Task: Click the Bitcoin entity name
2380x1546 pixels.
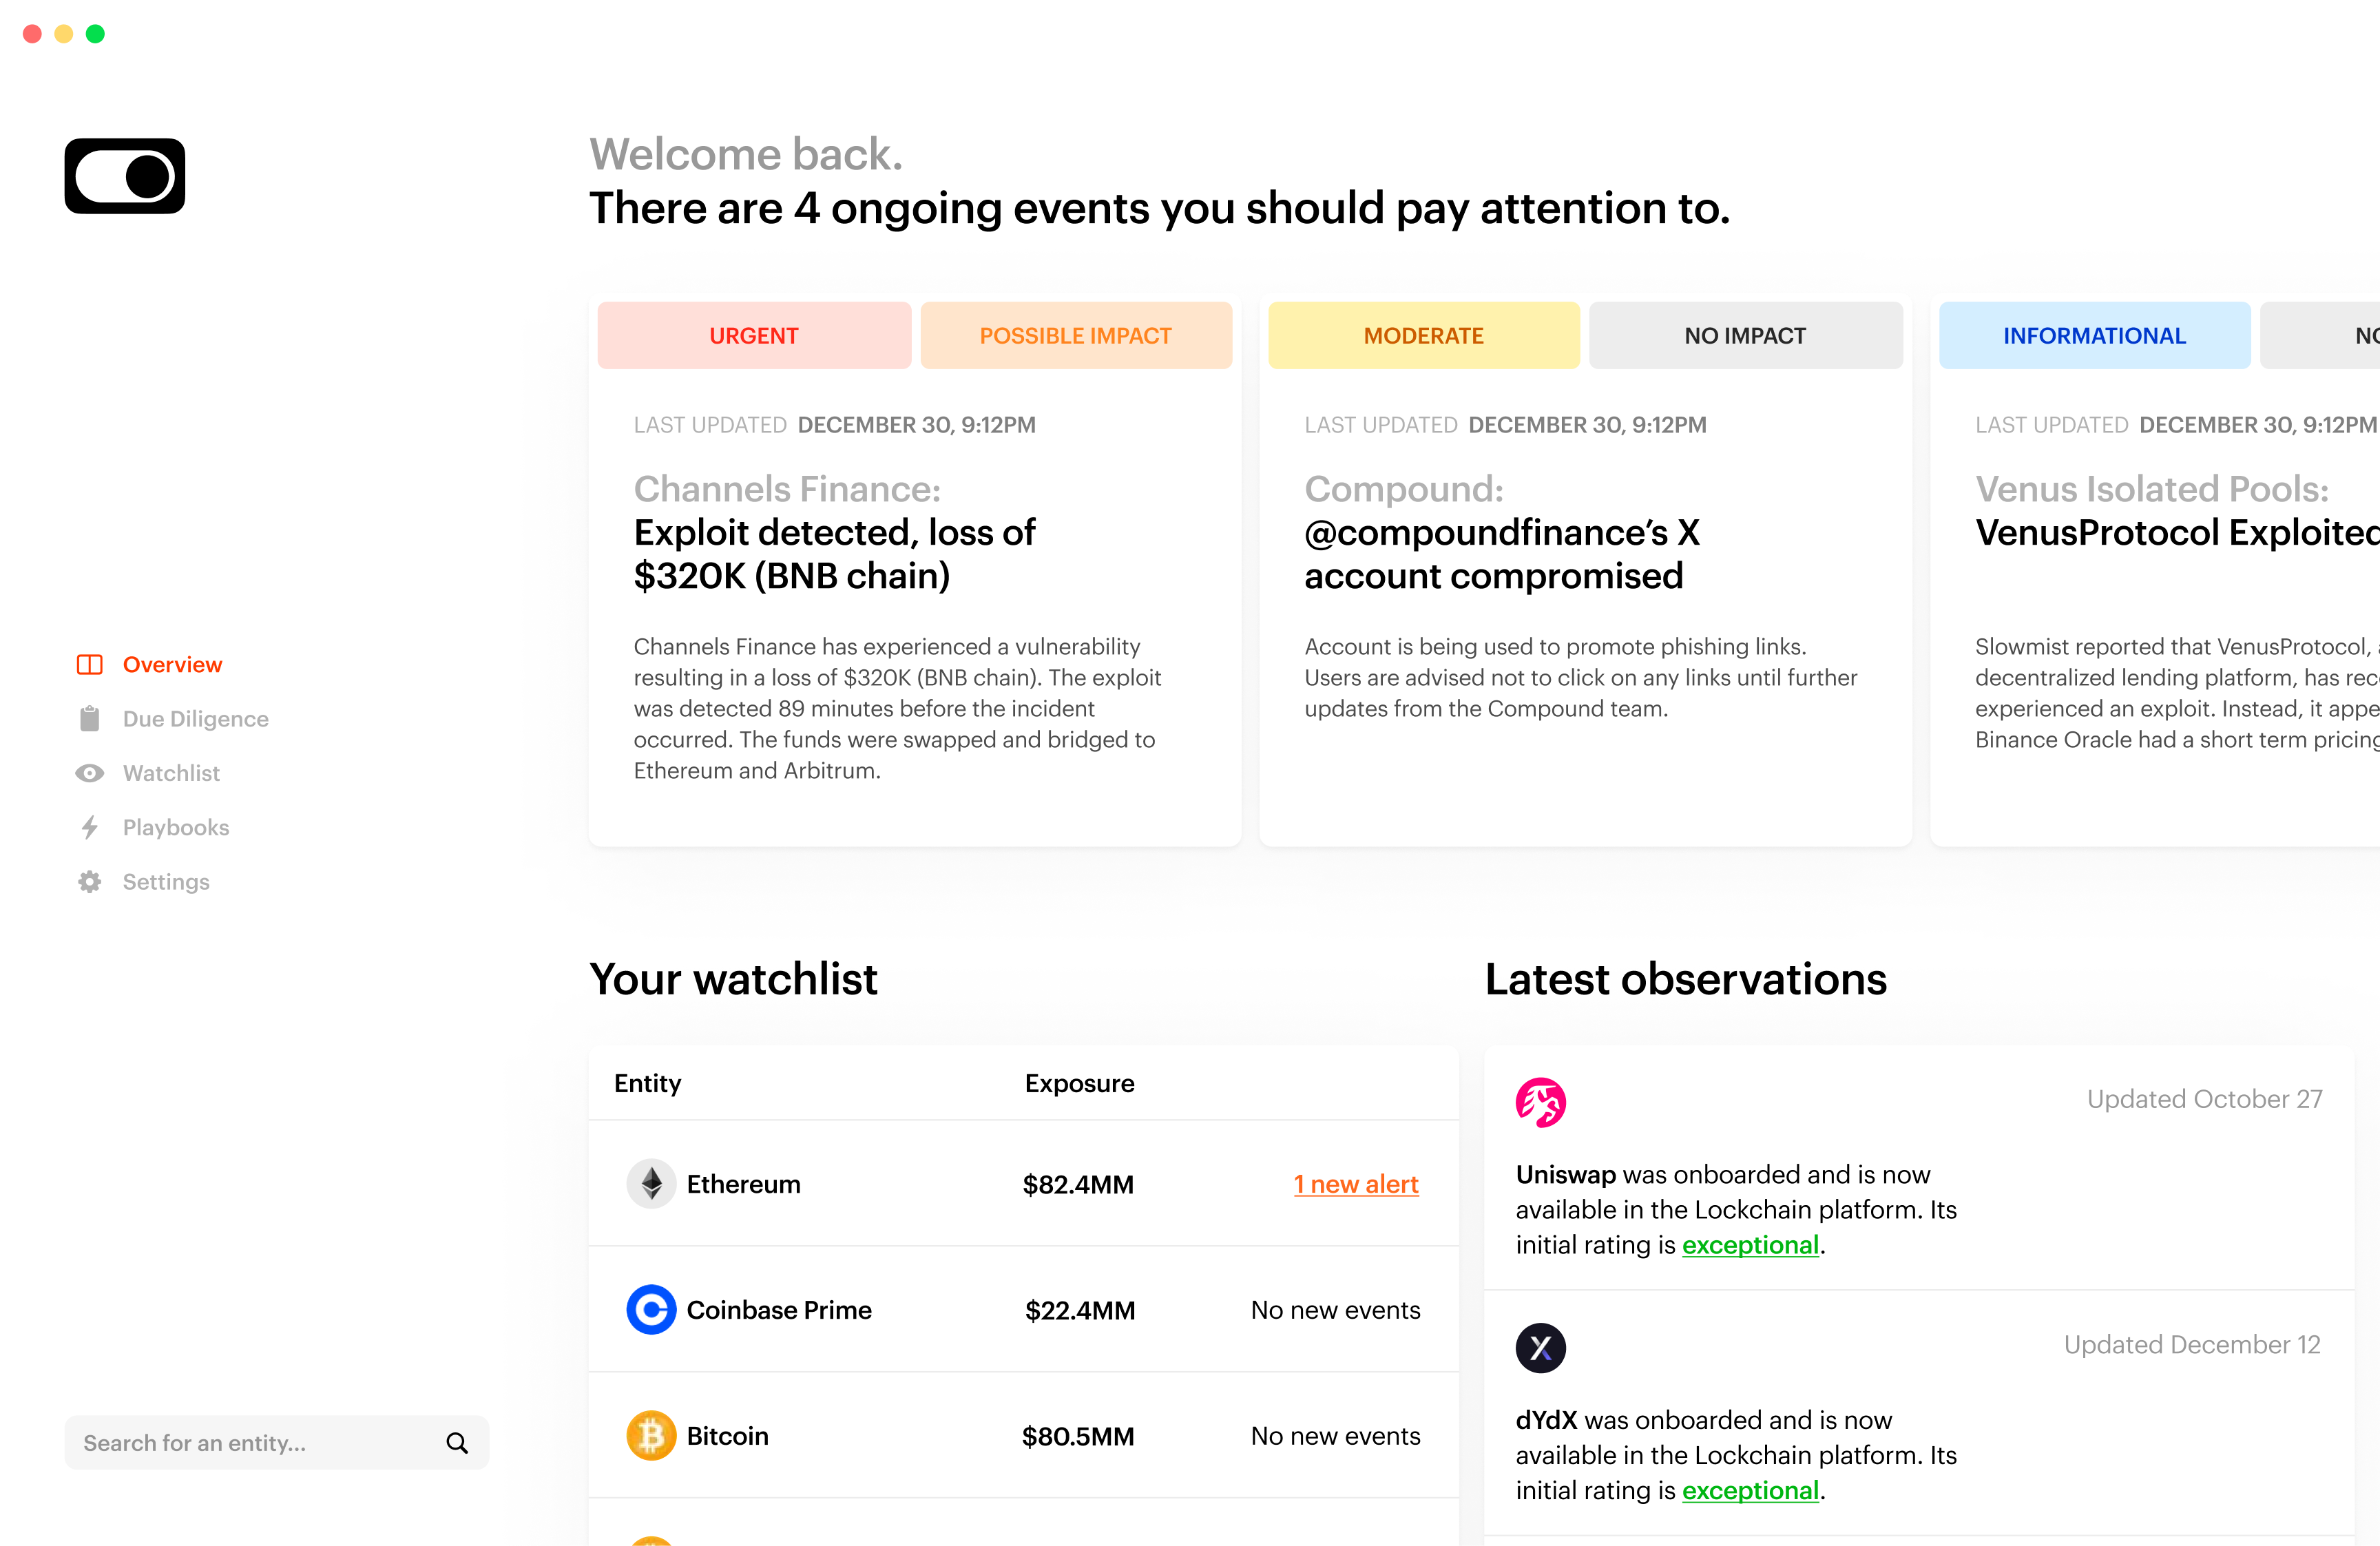Action: point(727,1436)
